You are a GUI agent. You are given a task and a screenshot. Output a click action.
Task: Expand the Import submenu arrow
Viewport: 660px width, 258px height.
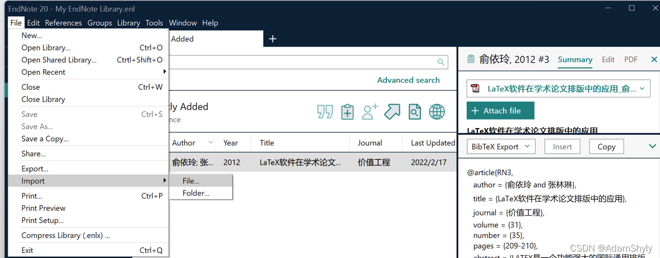pyautogui.click(x=165, y=181)
